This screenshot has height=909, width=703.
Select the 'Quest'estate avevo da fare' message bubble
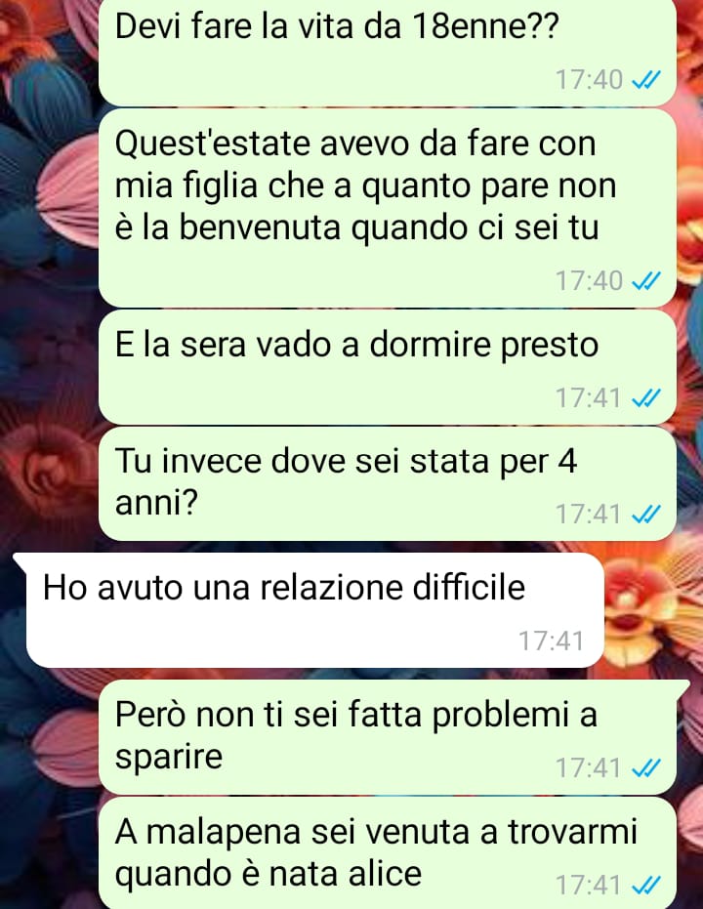388,208
